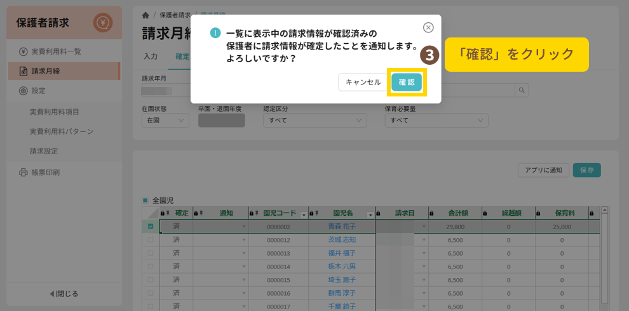Open the 在園状態 dropdown
Screen dimensions: 629x311
tap(165, 120)
